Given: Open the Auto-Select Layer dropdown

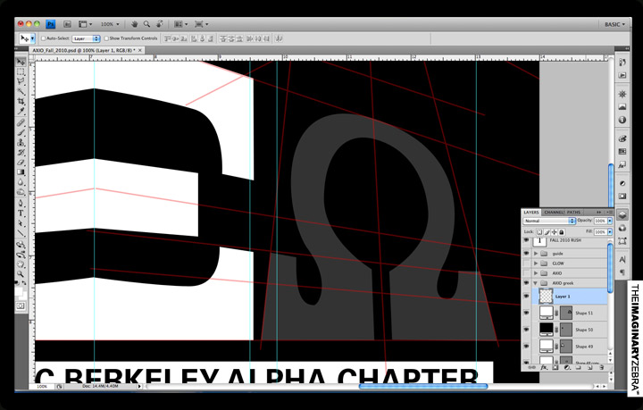Looking at the screenshot, I should pyautogui.click(x=85, y=38).
